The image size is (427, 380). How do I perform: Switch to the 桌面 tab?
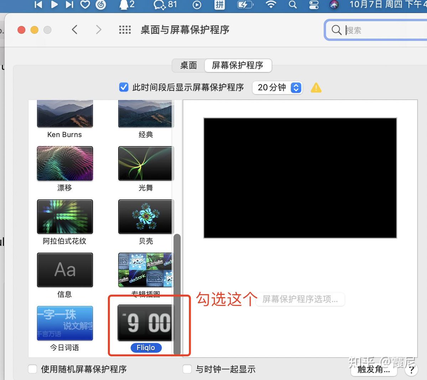click(188, 65)
